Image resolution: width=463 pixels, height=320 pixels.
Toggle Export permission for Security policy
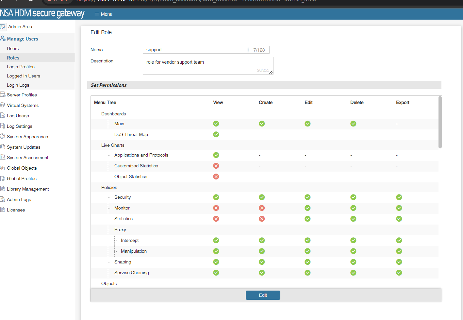point(399,197)
